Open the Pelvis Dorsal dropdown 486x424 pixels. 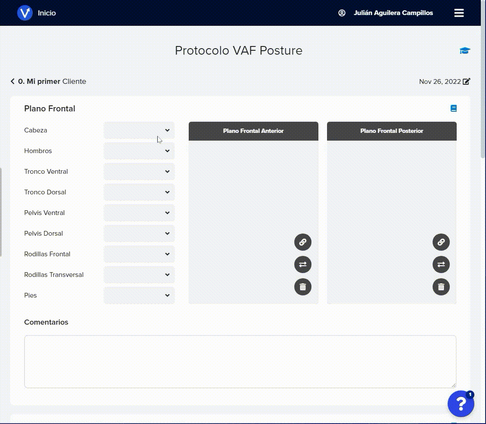(139, 234)
